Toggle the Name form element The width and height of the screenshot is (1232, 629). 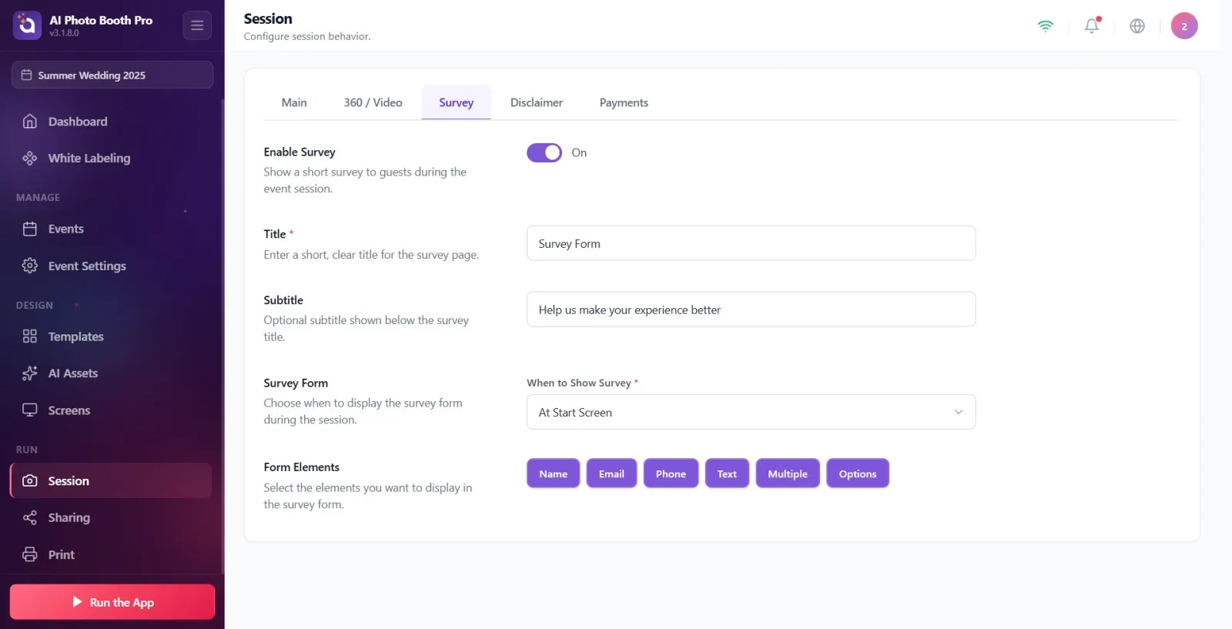coord(553,473)
